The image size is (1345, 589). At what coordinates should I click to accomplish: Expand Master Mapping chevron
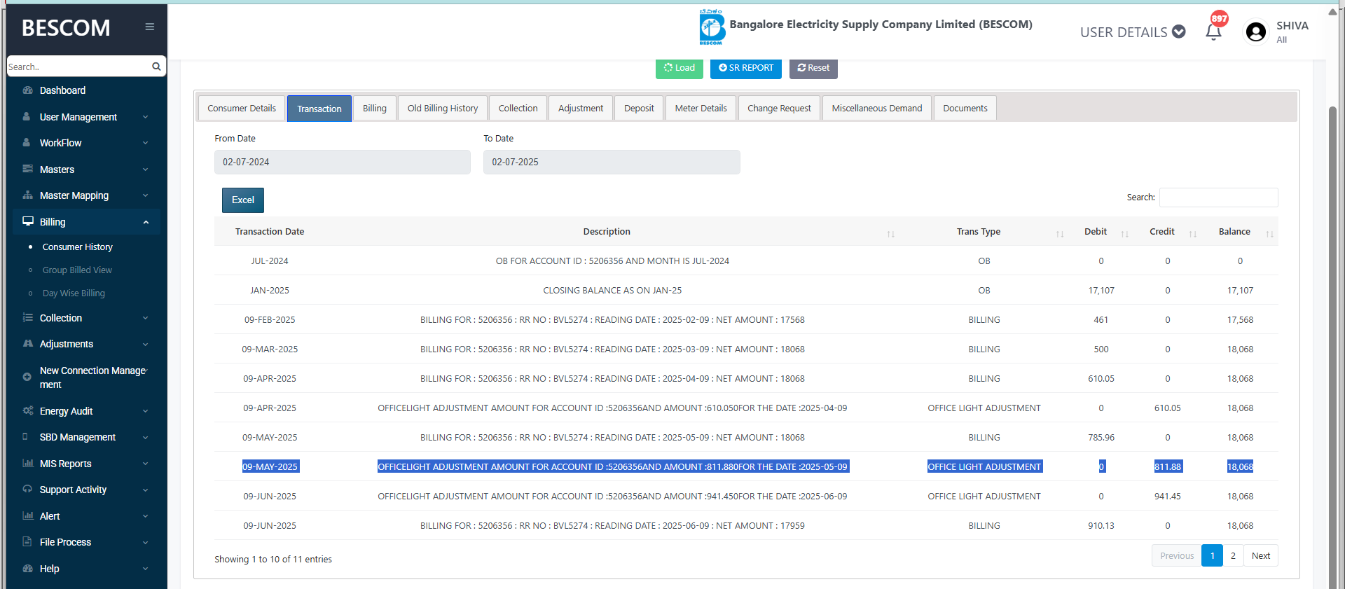[146, 195]
